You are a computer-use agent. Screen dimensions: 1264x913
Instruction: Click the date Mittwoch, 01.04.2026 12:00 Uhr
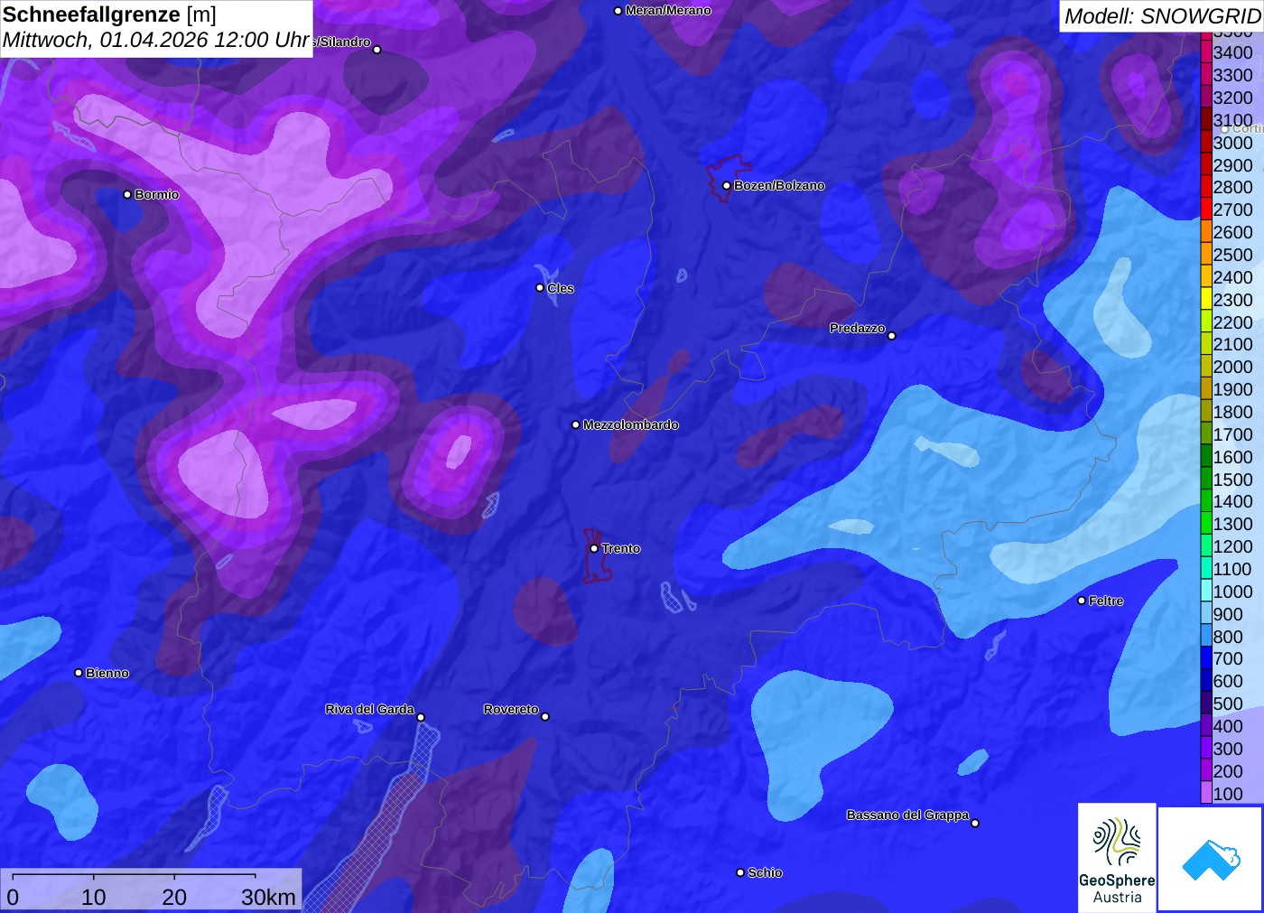(156, 41)
